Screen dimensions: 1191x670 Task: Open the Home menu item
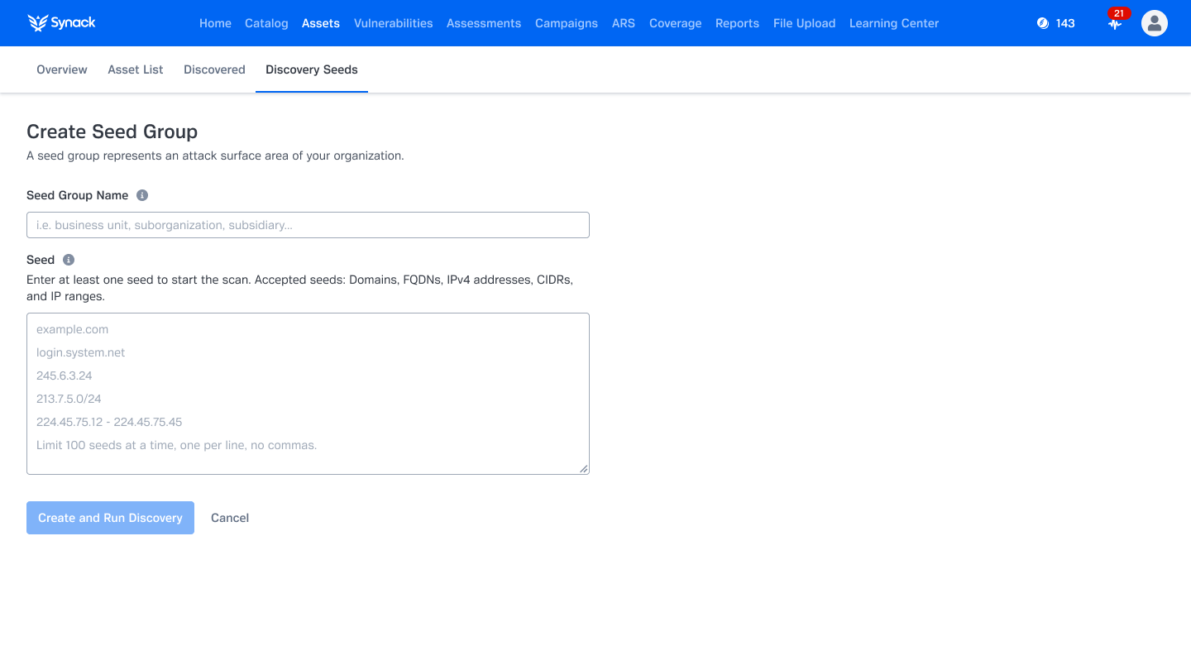[215, 23]
